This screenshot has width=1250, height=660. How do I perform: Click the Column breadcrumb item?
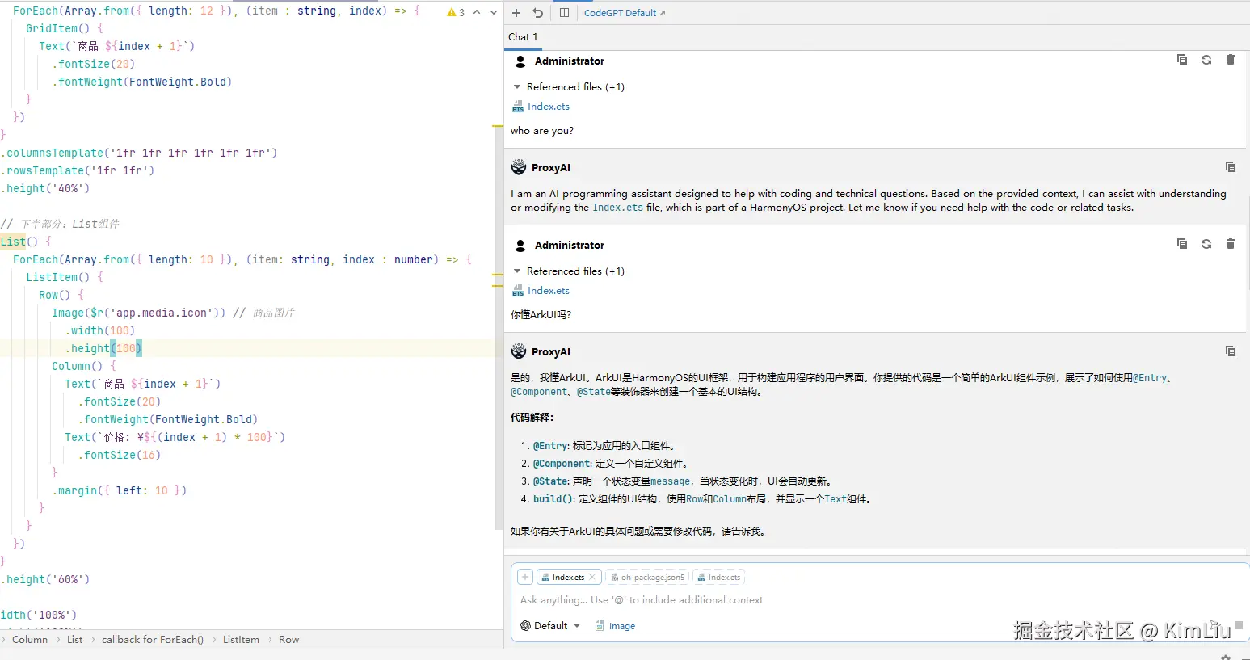click(x=30, y=640)
